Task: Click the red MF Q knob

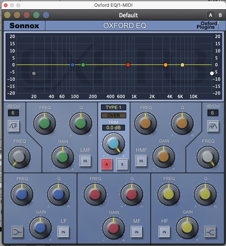Action: [x=132, y=194]
